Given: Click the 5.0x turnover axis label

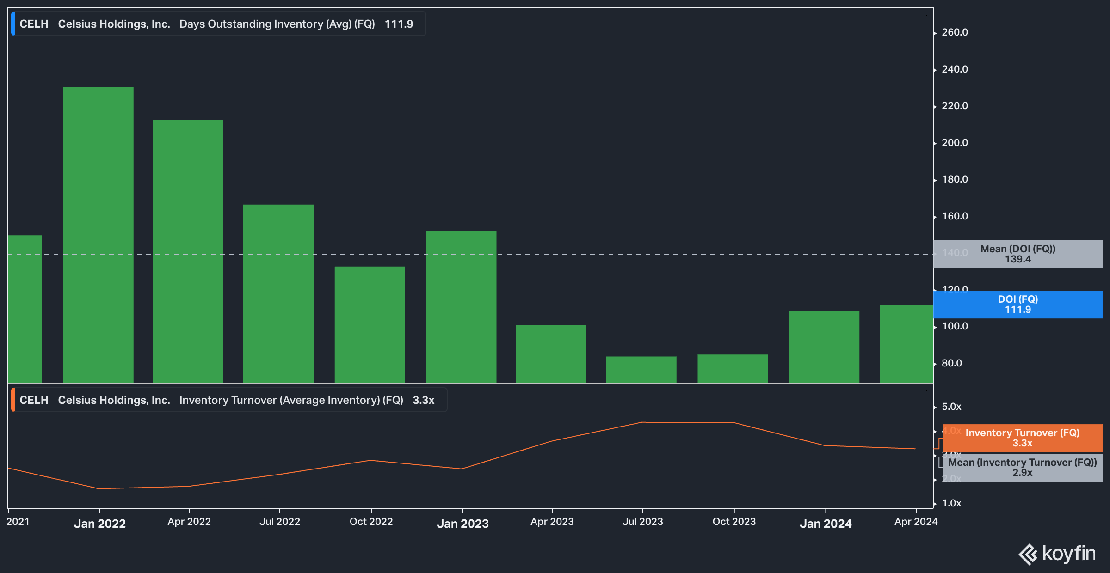Looking at the screenshot, I should [952, 407].
